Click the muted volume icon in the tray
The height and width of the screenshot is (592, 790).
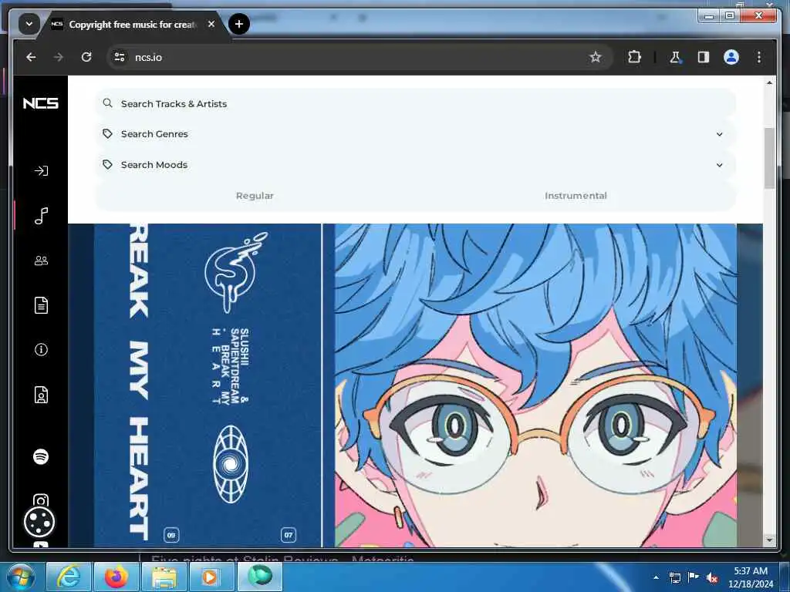point(712,577)
